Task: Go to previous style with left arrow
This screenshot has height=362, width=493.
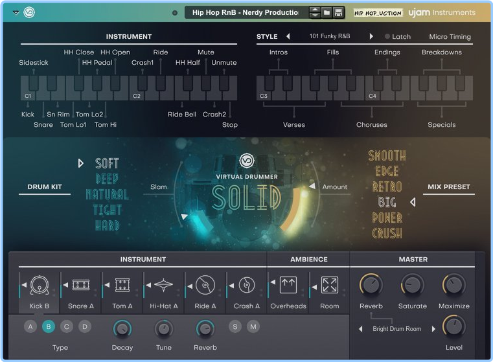Action: [288, 36]
